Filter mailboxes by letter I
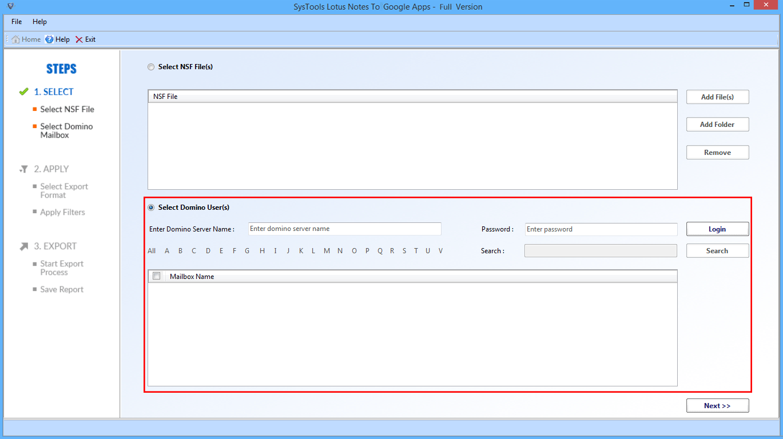The image size is (783, 439). click(275, 251)
